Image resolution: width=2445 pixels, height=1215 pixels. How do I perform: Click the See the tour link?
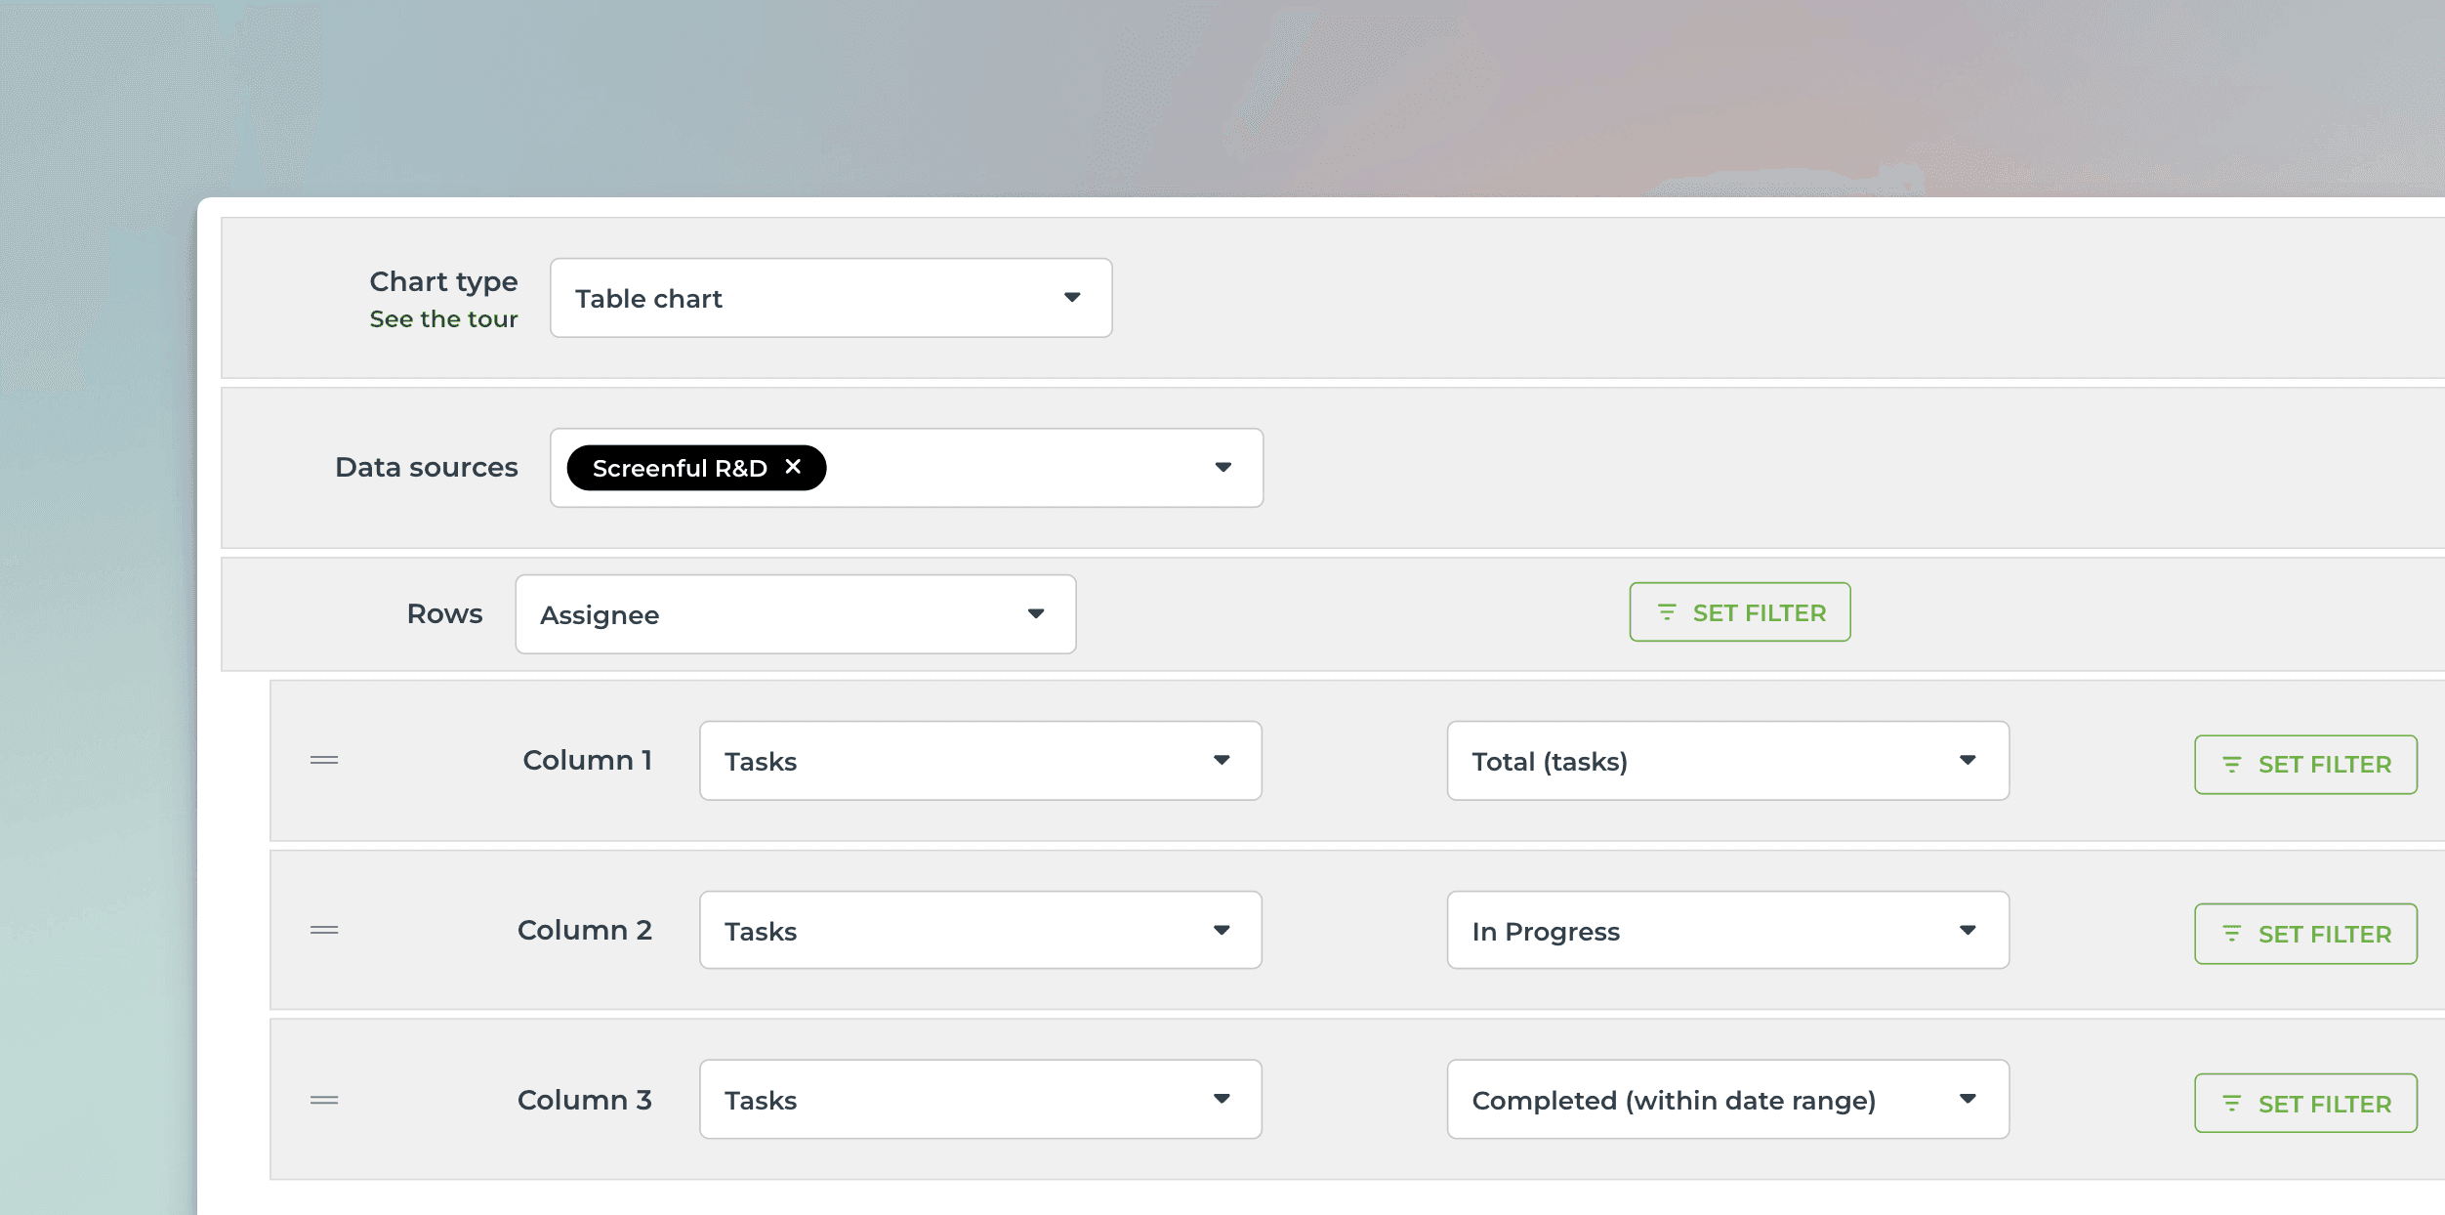click(444, 318)
